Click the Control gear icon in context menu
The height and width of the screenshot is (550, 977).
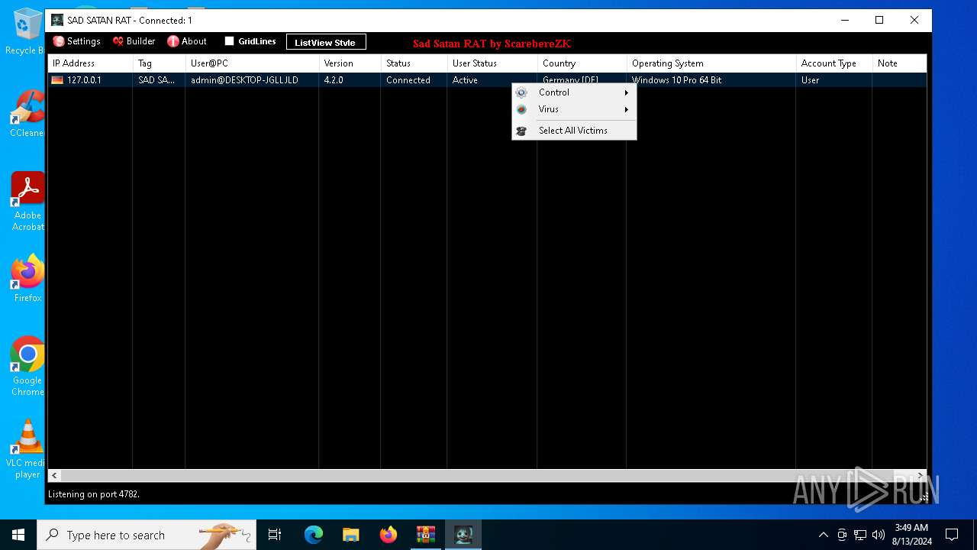coord(521,92)
